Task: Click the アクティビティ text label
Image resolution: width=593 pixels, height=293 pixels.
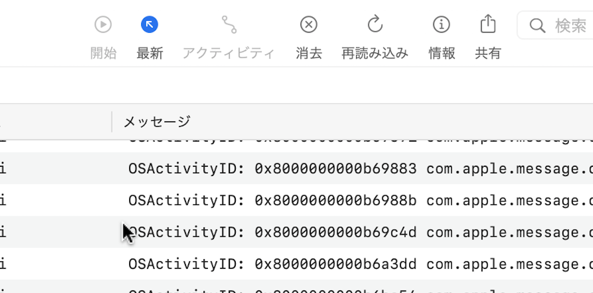Action: coord(229,53)
